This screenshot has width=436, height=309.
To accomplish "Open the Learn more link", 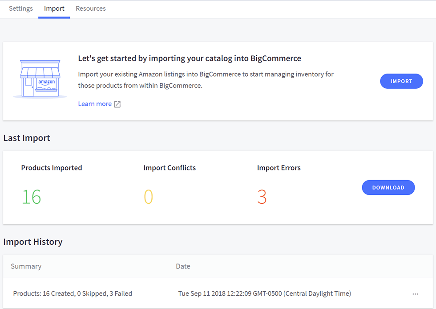I will click(95, 103).
